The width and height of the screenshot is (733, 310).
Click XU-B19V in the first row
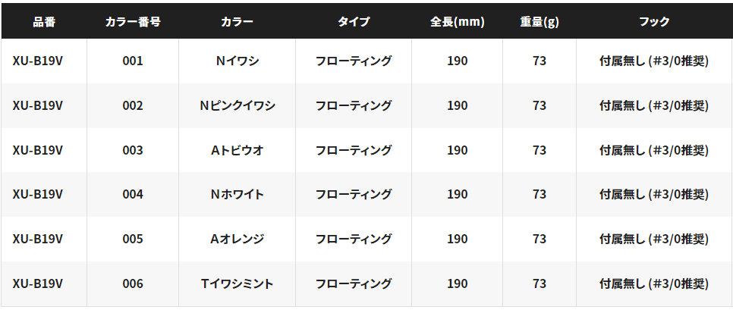click(x=37, y=61)
